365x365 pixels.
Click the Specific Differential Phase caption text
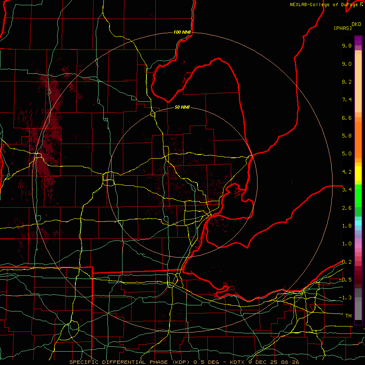(185, 362)
